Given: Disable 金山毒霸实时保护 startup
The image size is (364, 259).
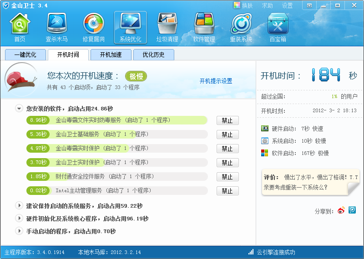Looking at the screenshot, I should (x=227, y=149).
